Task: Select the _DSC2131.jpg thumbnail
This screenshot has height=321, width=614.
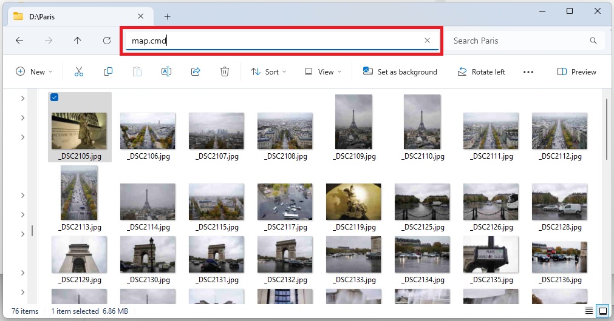Action: click(x=216, y=254)
